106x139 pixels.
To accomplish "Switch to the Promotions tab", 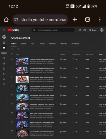I will tap(75, 44).
